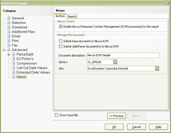Switch to the Search tab
171x133 pixels.
72,17
